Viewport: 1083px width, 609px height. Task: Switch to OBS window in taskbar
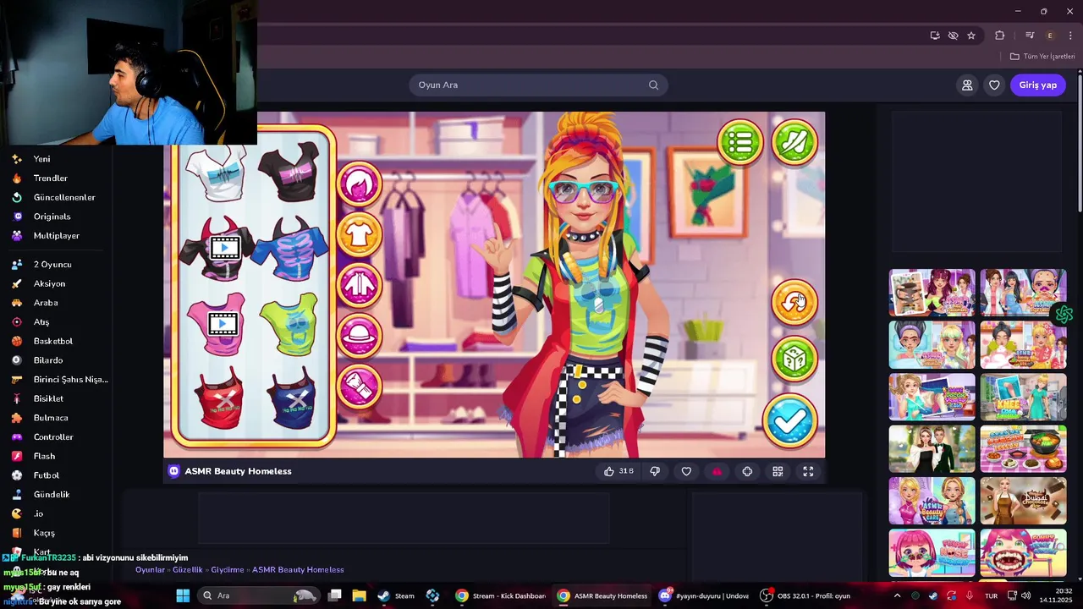click(x=805, y=595)
